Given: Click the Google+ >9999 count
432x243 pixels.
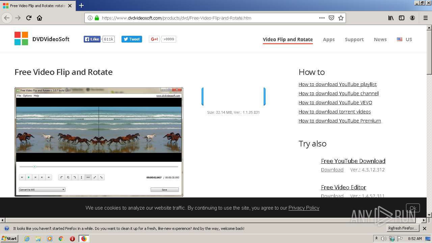Looking at the screenshot, I should 168,39.
